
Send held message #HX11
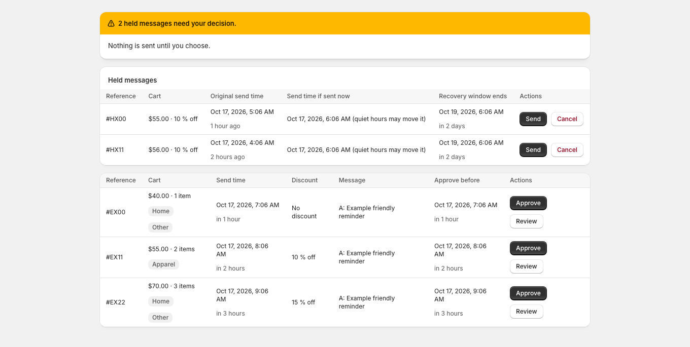[533, 150]
